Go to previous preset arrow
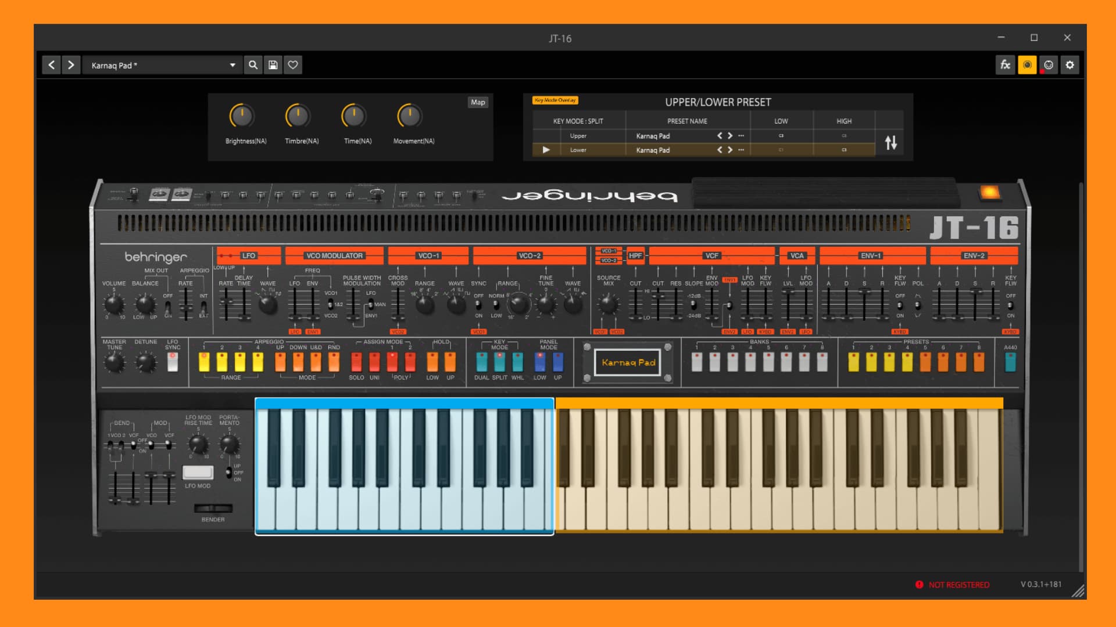The image size is (1116, 627). (x=51, y=65)
